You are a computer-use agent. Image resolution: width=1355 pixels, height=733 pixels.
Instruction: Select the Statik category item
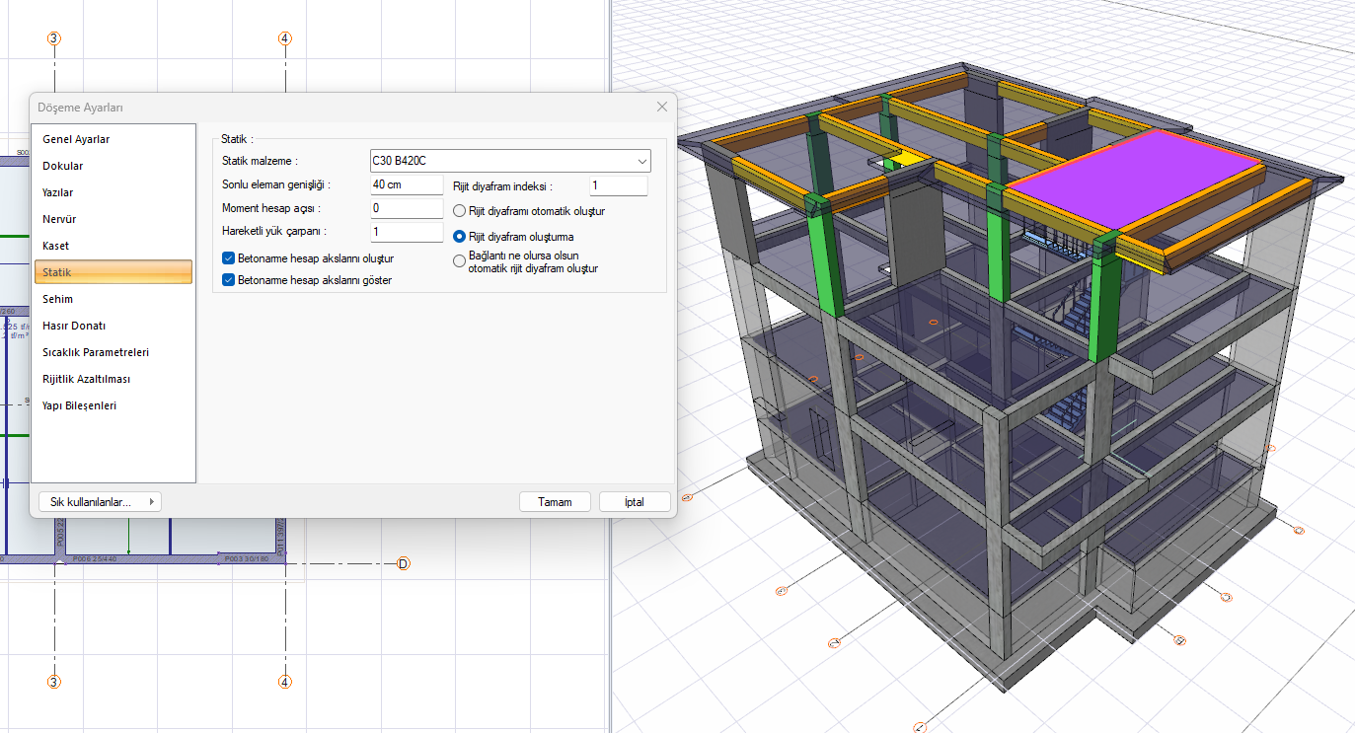coord(113,272)
